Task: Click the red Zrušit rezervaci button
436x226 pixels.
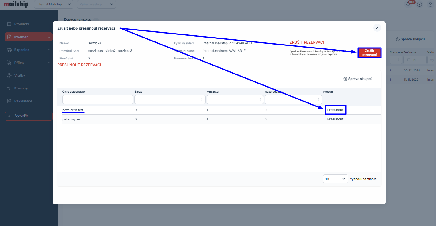Action: pyautogui.click(x=369, y=53)
